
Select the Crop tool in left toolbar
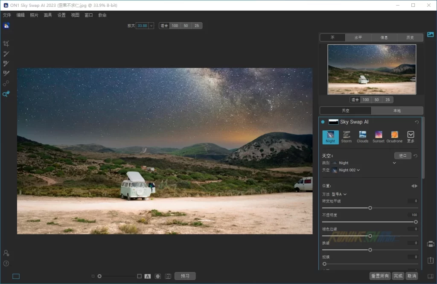coord(6,44)
